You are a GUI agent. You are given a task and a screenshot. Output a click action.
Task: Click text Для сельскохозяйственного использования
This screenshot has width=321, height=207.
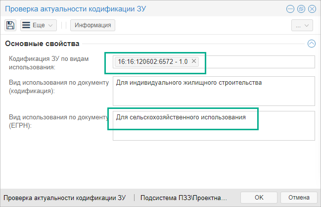(x=181, y=117)
